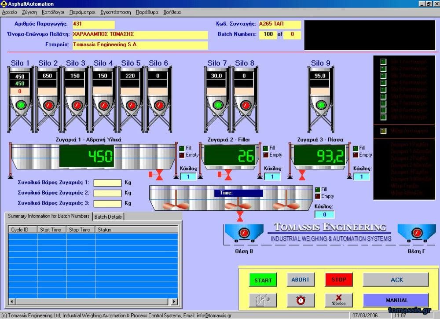Image resolution: width=440 pixels, height=319 pixels.
Task: Click the Θέση Β truck hopper icon
Action: [244, 232]
